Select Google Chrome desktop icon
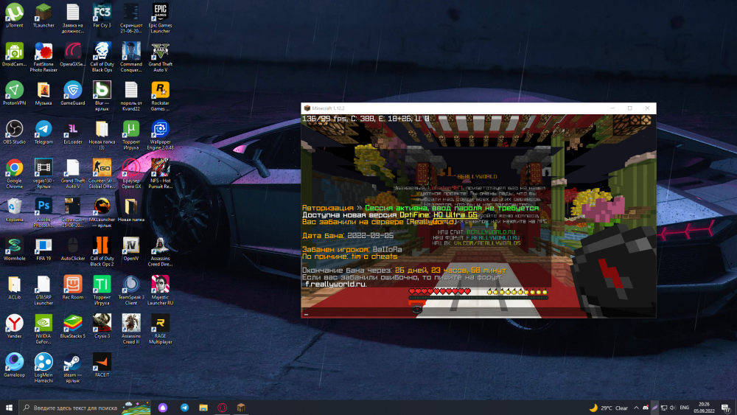Viewport: 737px width, 415px height. (15, 174)
